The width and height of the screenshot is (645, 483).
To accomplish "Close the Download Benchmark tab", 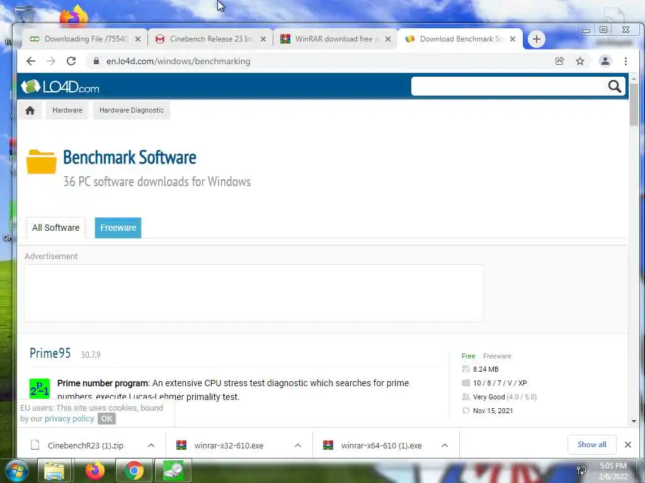I will point(513,39).
